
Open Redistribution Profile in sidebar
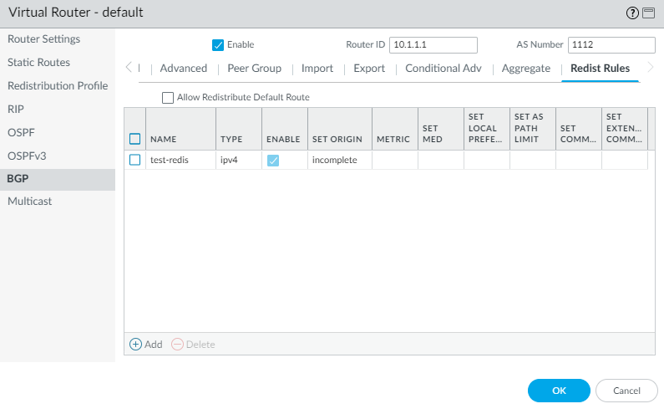pyautogui.click(x=58, y=85)
